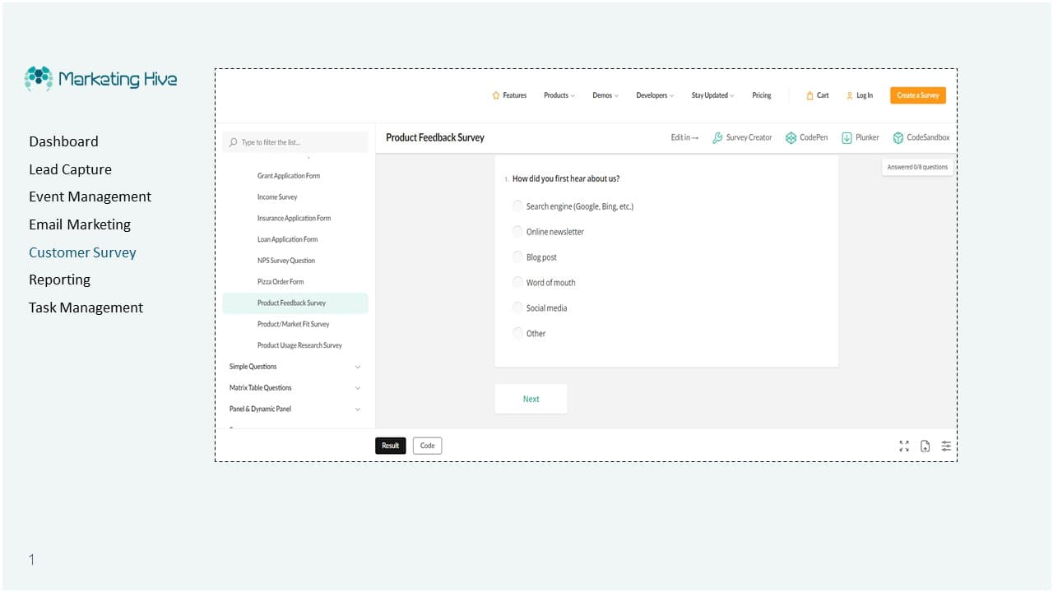Switch to the Code tab
The width and height of the screenshot is (1053, 592).
point(427,446)
